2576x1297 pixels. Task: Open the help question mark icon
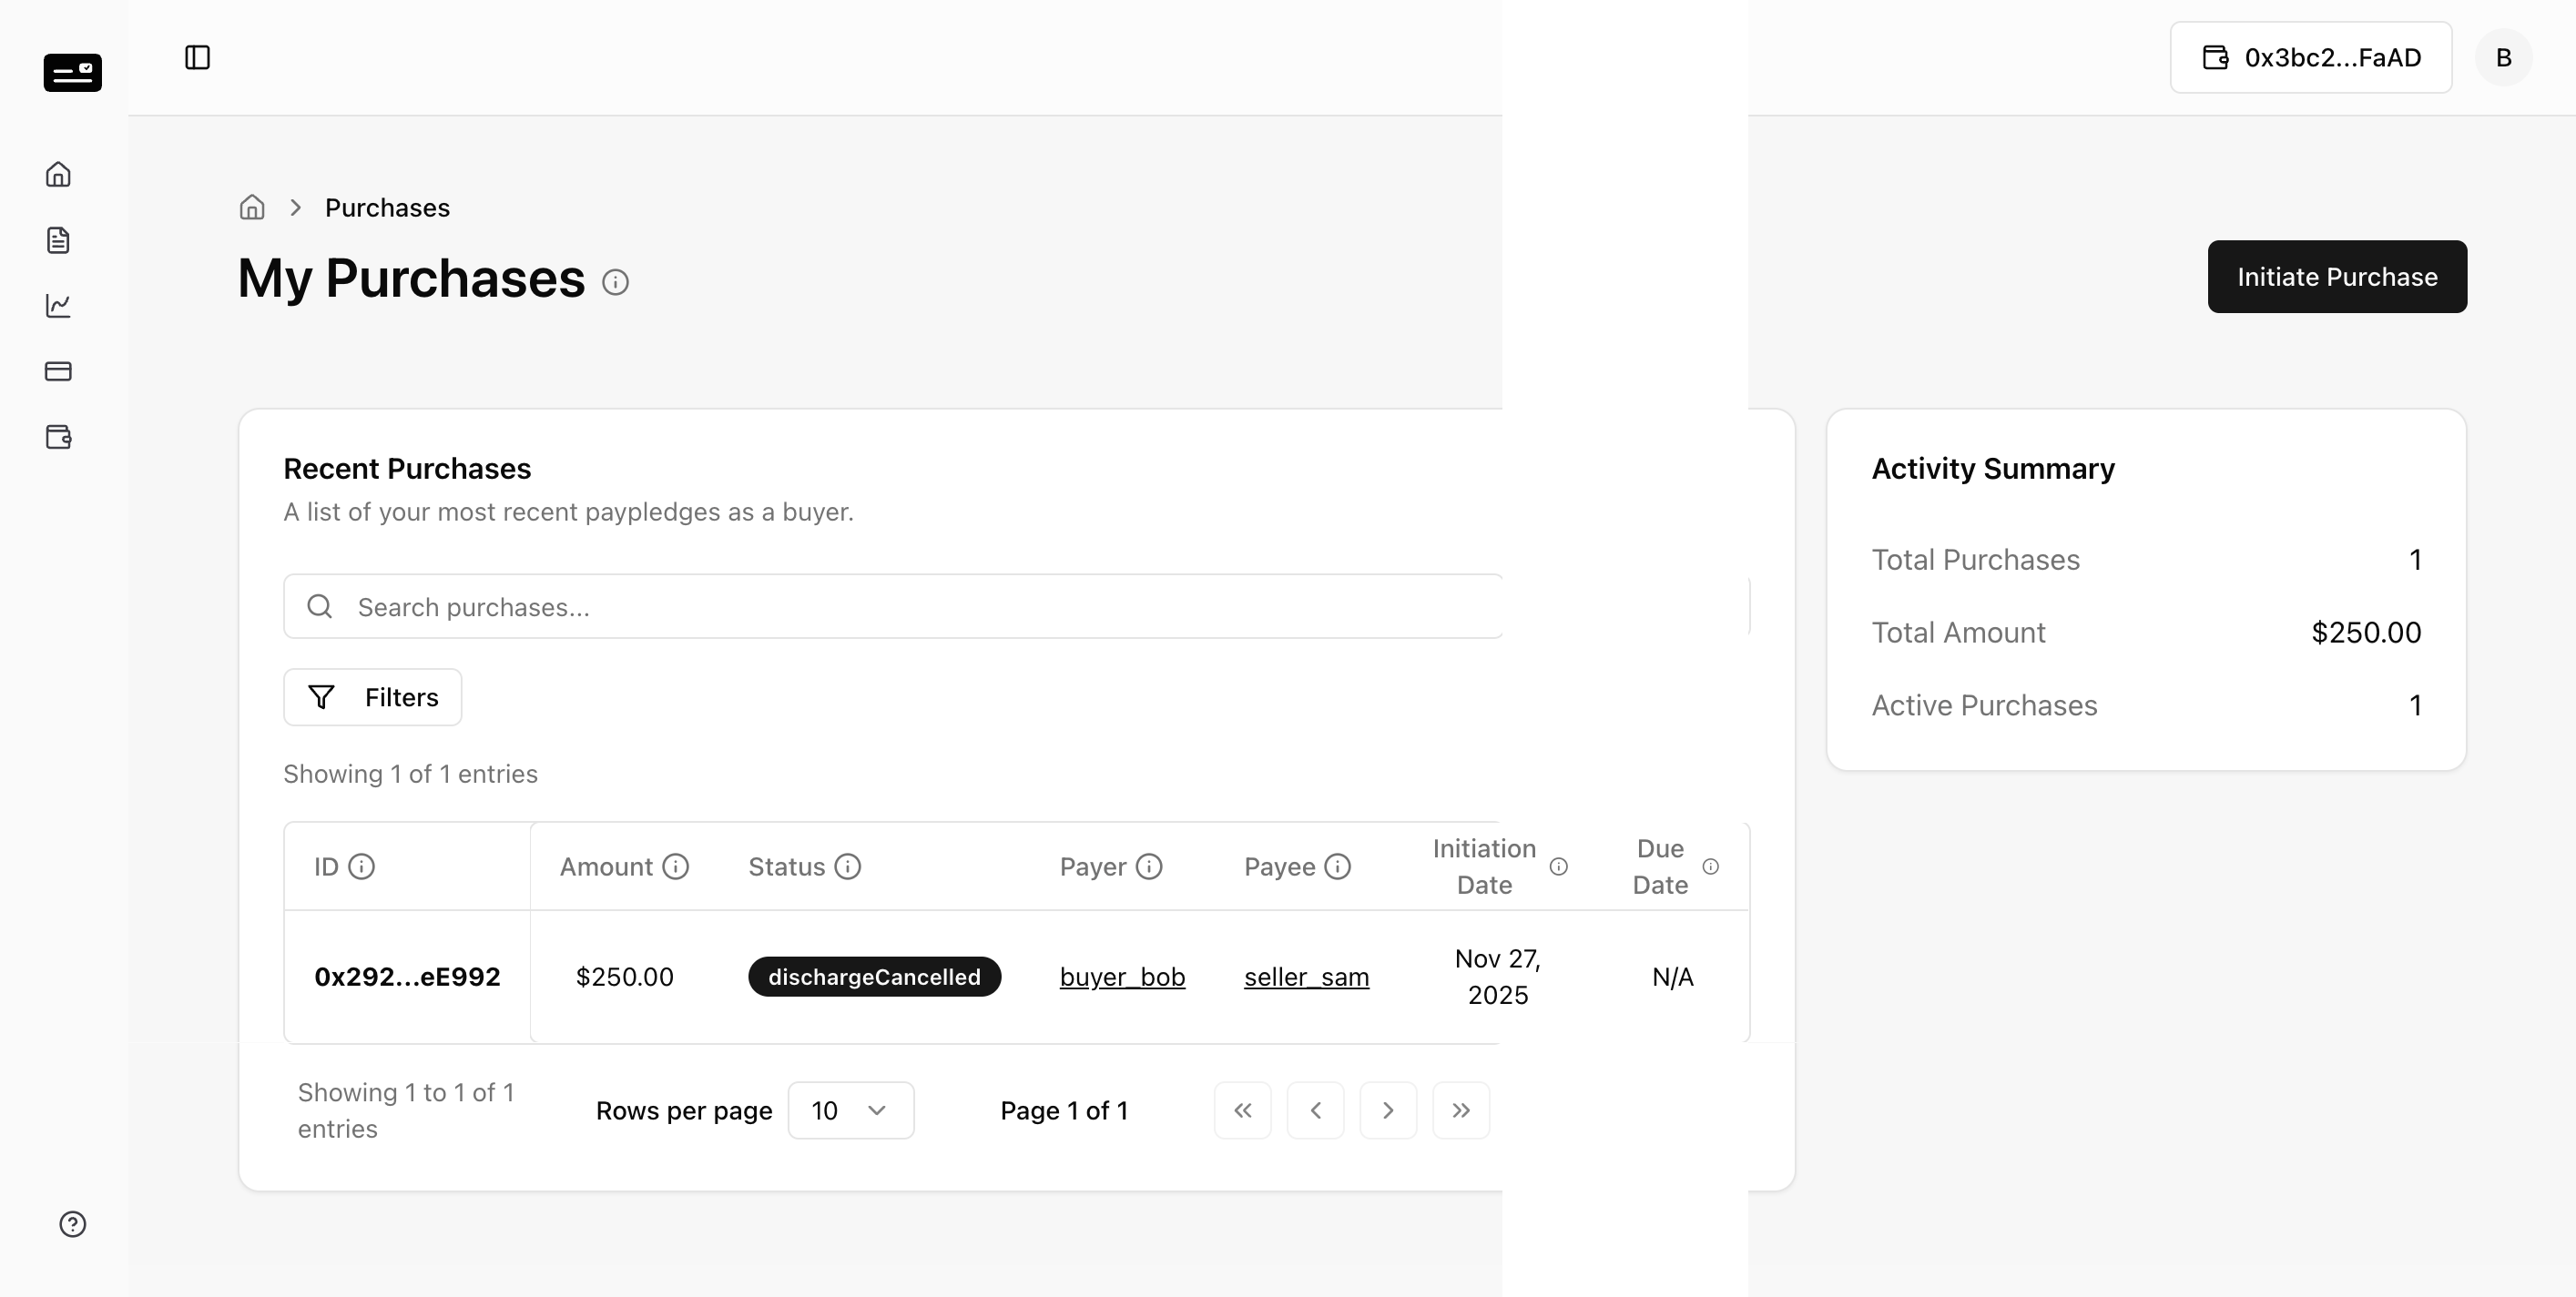(x=72, y=1224)
